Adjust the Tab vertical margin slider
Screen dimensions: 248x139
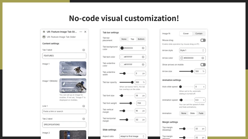126,111
